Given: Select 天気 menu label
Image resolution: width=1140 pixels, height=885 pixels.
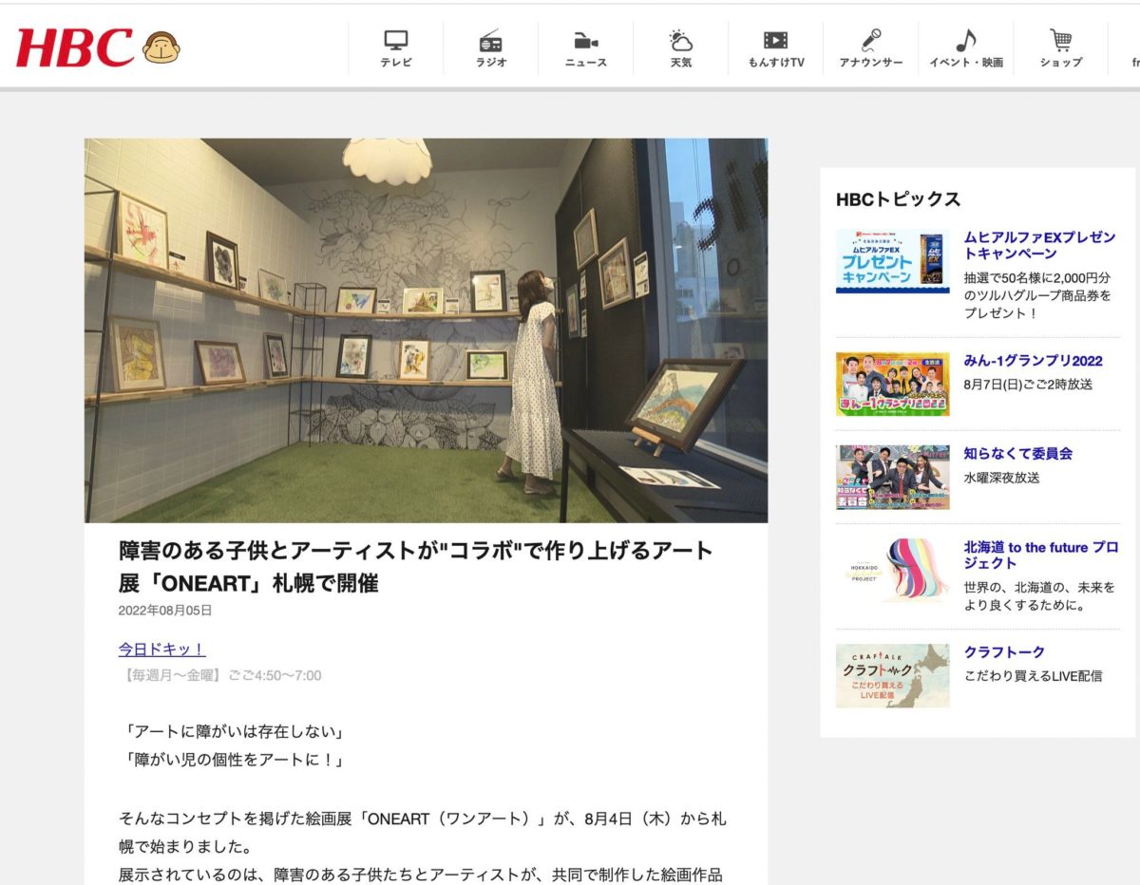Looking at the screenshot, I should point(681,63).
